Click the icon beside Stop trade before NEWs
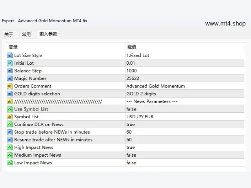251x188 pixels. (x=9, y=132)
